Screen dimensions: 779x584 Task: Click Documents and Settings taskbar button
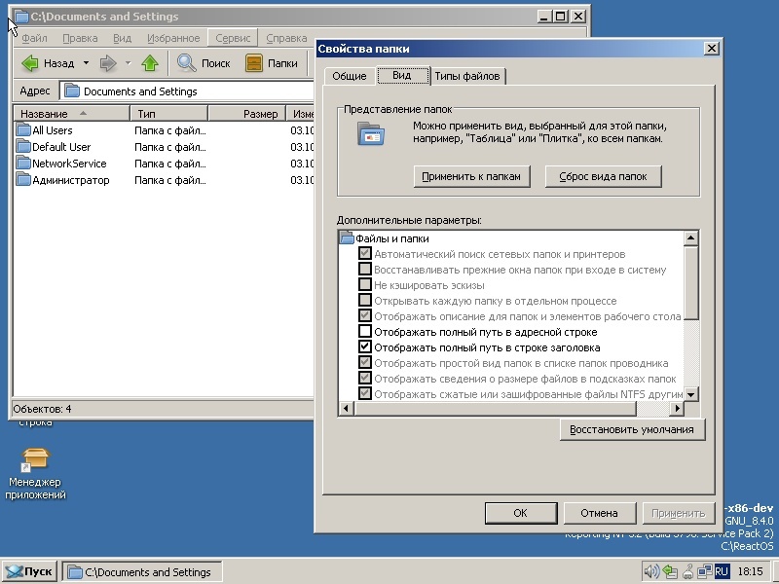(x=142, y=572)
